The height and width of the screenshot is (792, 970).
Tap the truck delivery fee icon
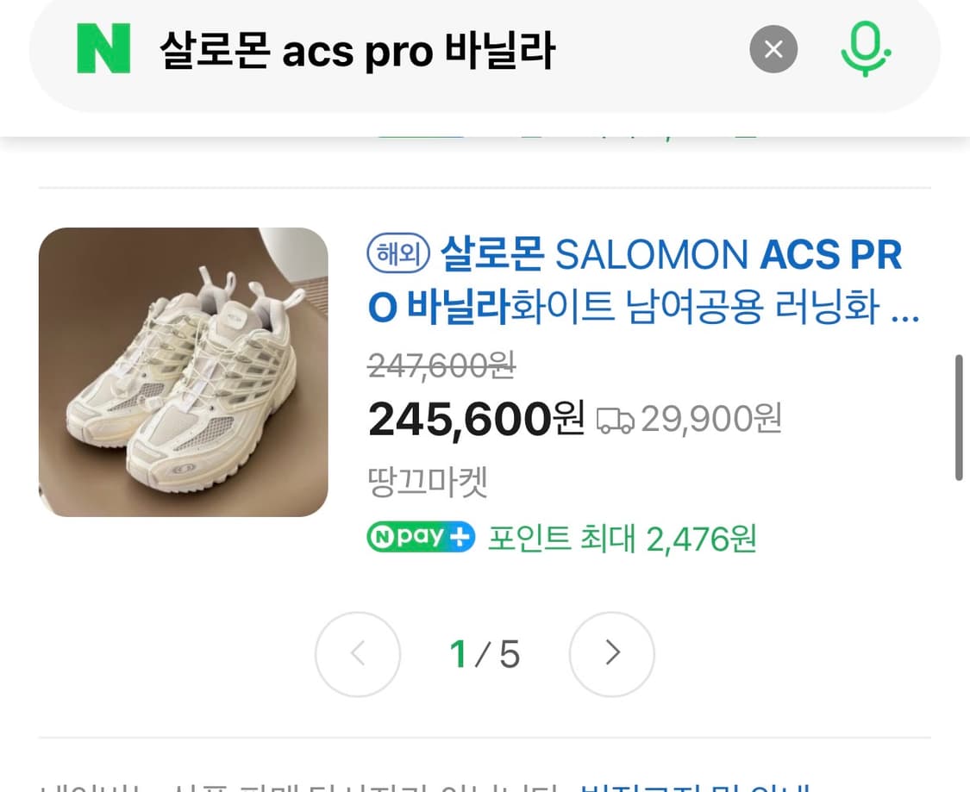(616, 418)
